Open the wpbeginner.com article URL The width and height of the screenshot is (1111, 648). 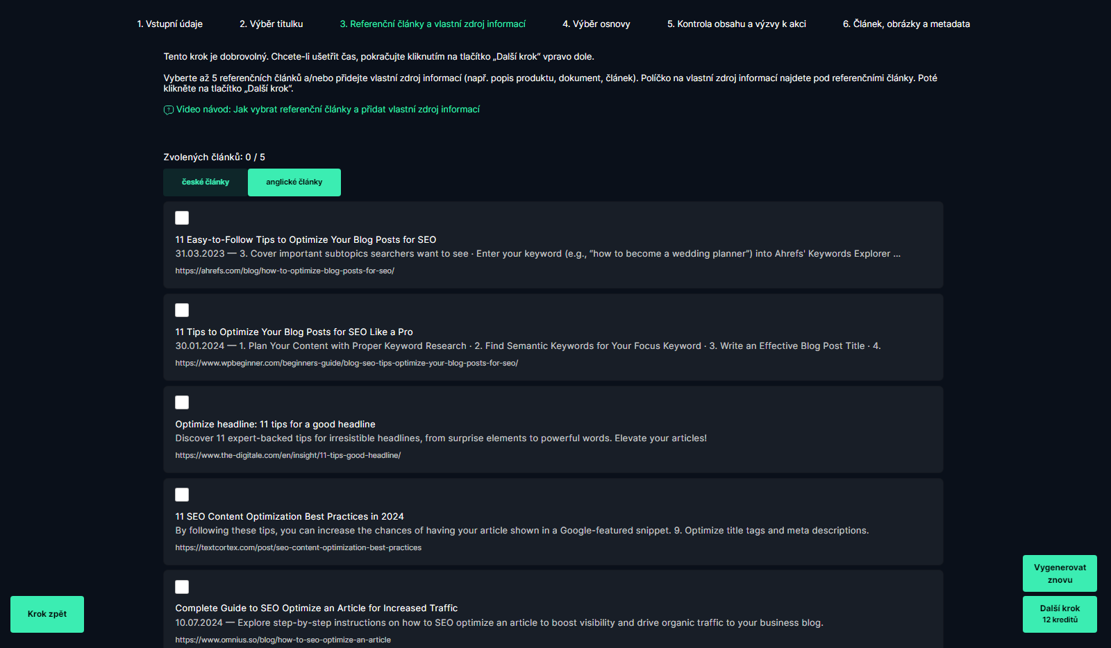tap(346, 364)
